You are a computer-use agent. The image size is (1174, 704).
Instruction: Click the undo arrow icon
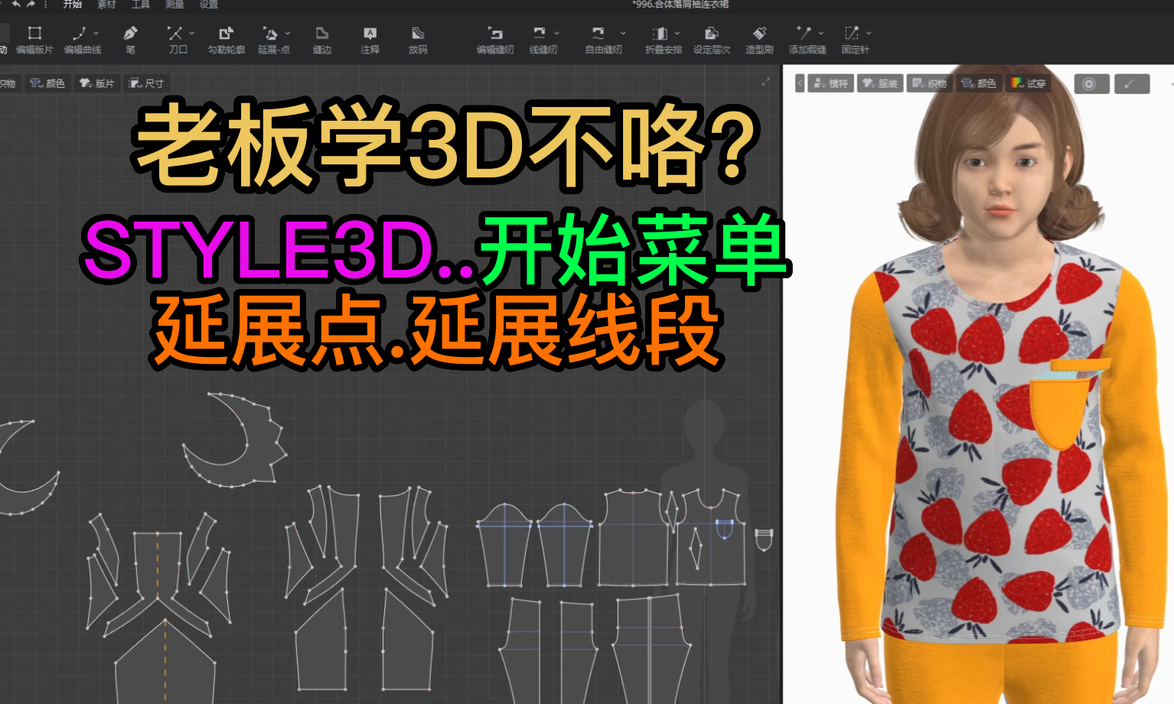[x=16, y=4]
